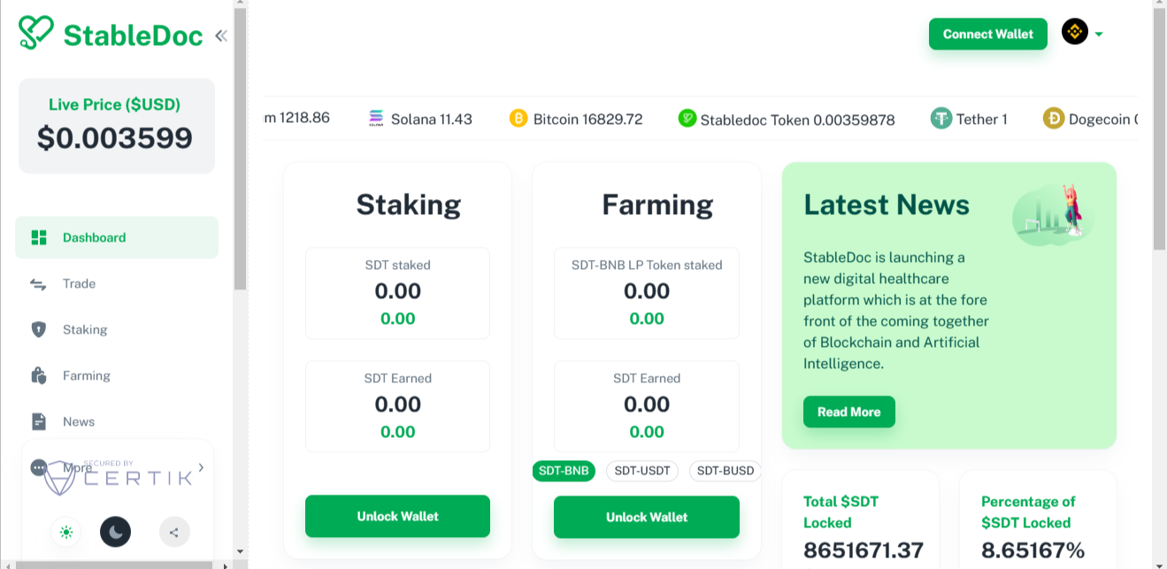This screenshot has height=569, width=1167.
Task: Switch to light mode sun toggle
Action: pos(65,532)
